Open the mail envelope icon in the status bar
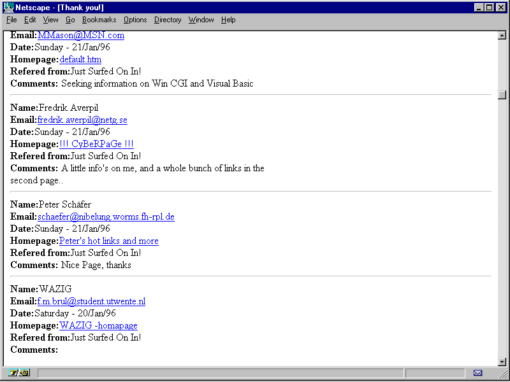This screenshot has height=382, width=510. [477, 372]
